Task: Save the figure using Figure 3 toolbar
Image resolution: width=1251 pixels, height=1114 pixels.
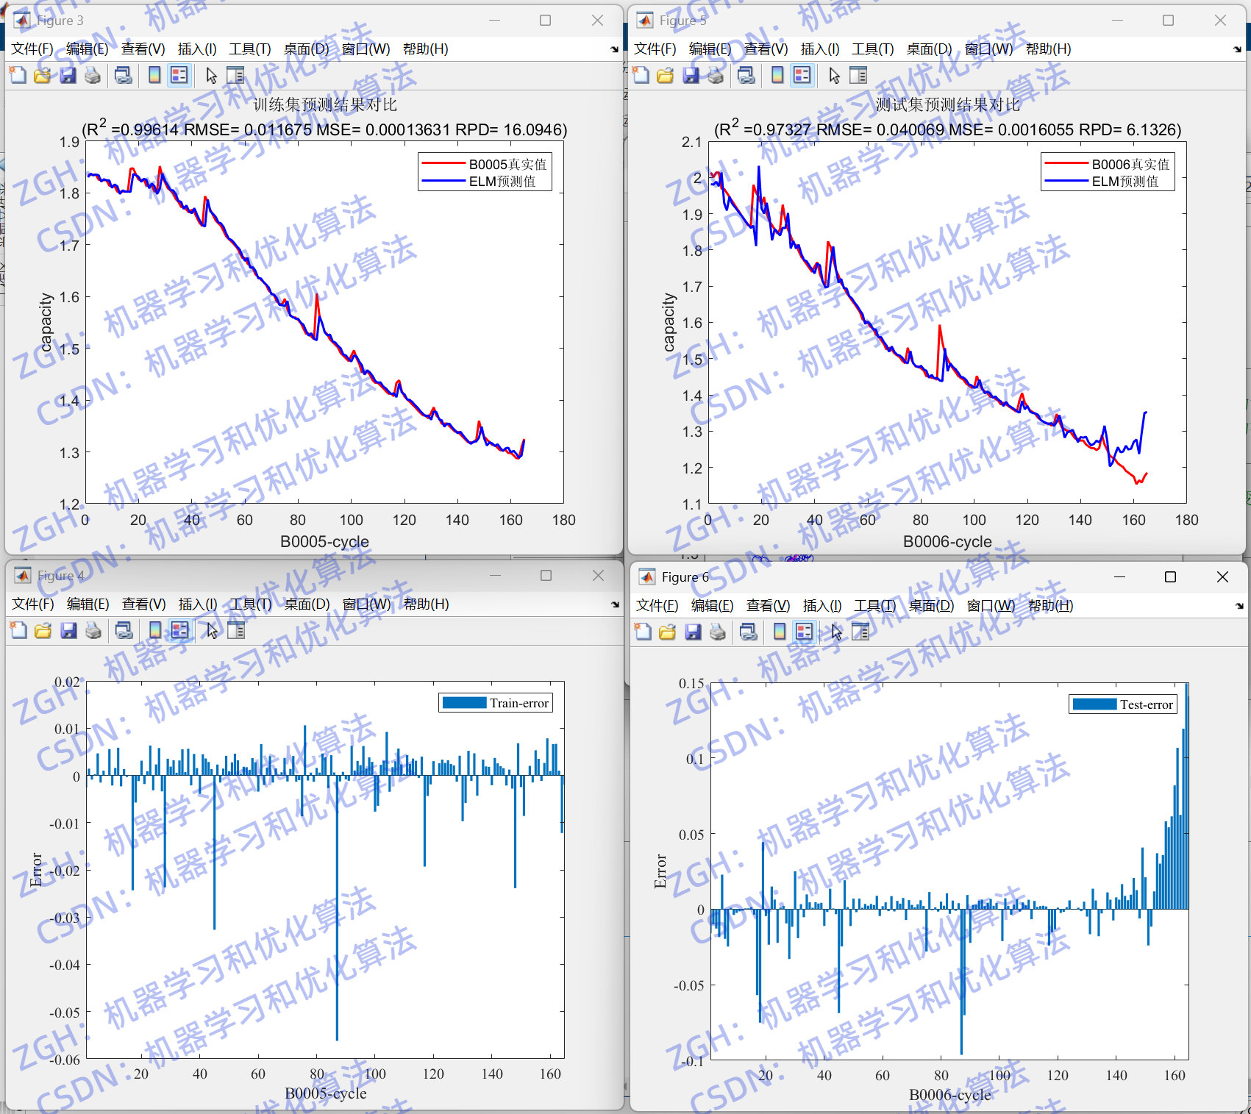Action: [68, 75]
